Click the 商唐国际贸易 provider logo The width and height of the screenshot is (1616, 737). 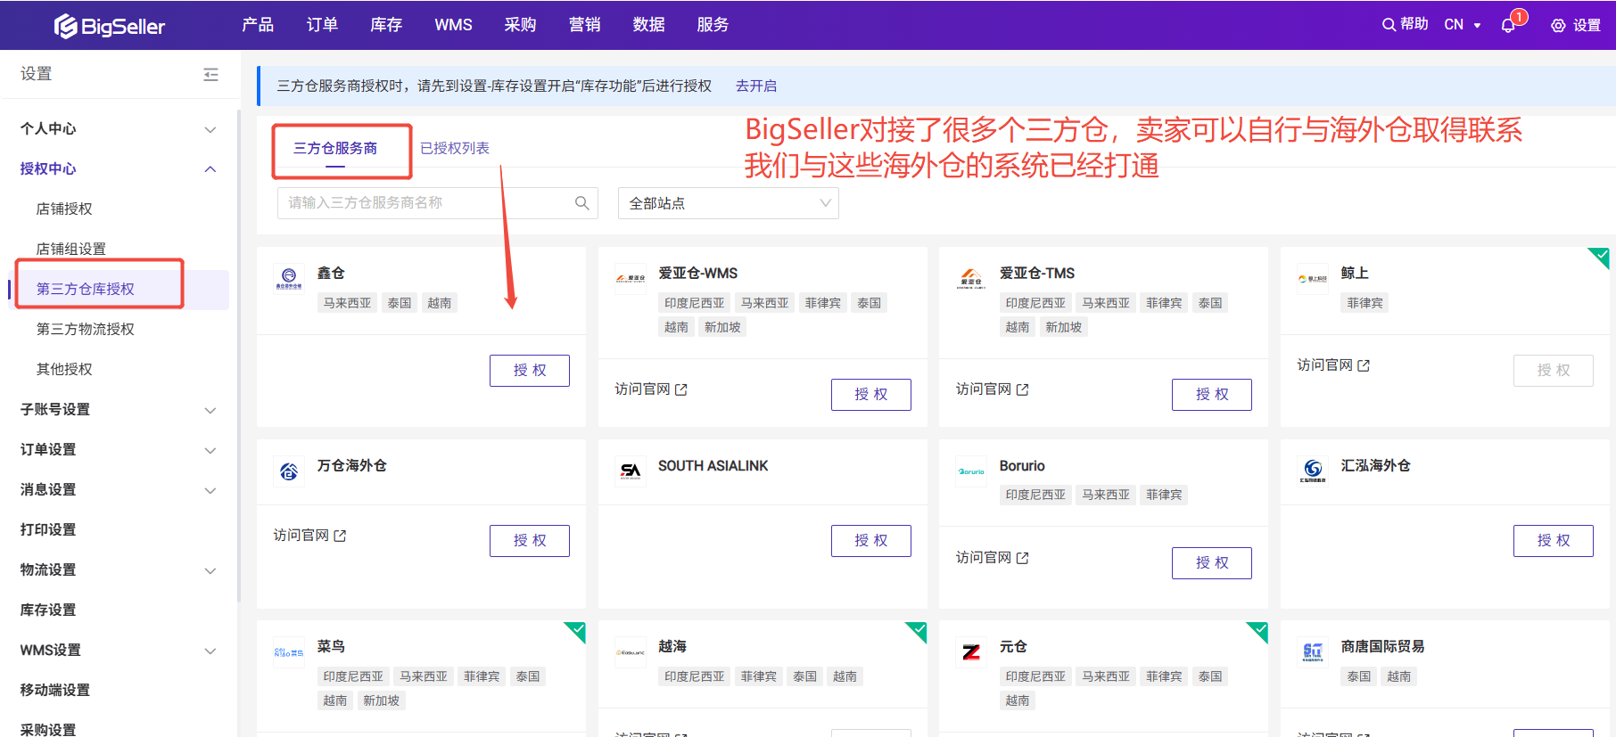coord(1313,651)
